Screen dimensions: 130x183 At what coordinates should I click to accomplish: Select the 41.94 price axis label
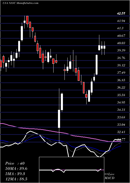tap(121, 21)
